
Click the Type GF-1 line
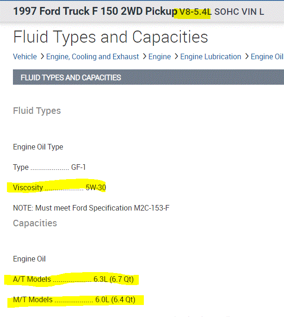pos(49,168)
